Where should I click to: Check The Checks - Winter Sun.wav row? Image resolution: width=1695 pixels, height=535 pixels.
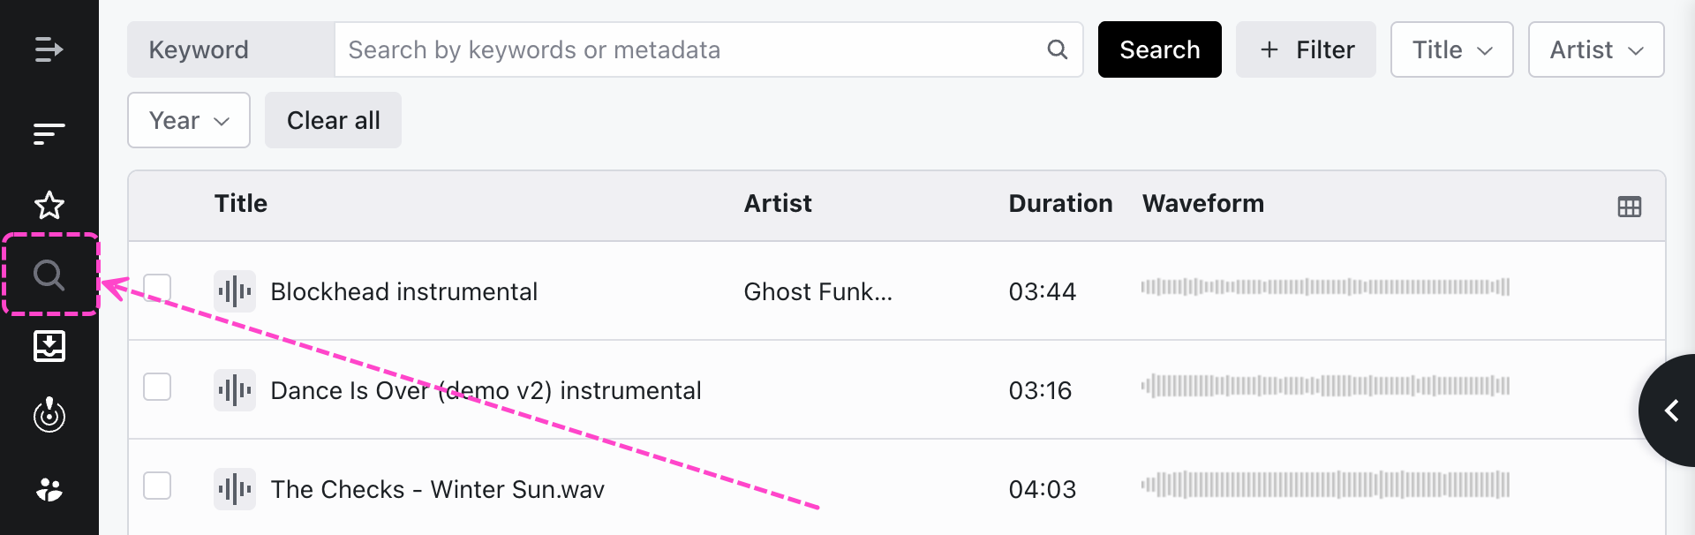157,486
